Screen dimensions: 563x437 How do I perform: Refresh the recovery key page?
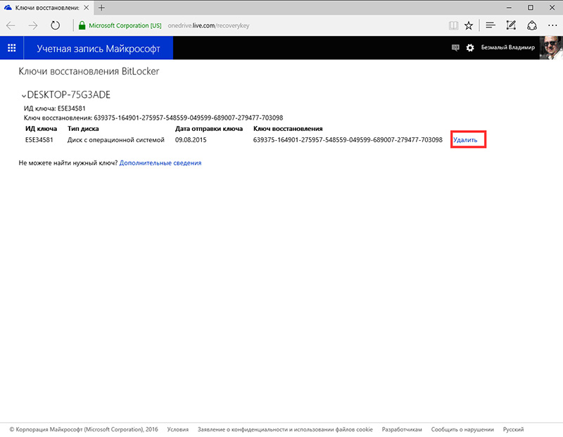tap(55, 25)
